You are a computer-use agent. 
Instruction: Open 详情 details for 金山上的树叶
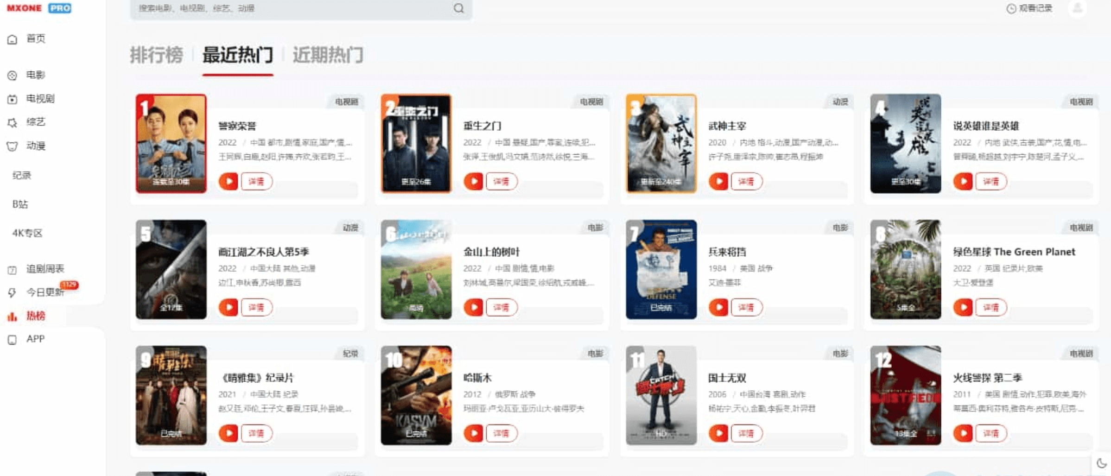coord(501,307)
